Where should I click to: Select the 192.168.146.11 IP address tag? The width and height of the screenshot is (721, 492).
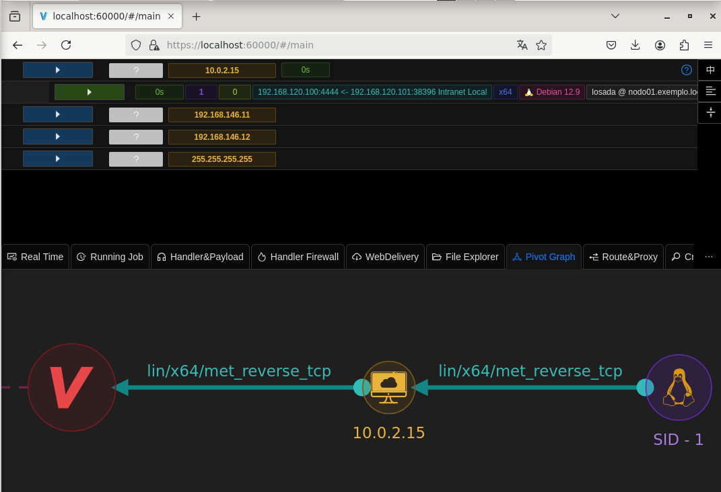click(x=222, y=115)
